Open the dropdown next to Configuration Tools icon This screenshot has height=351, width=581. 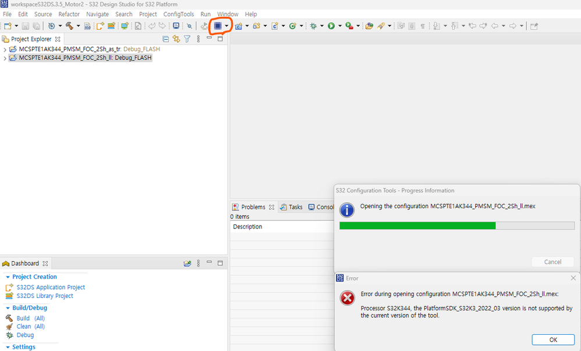pyautogui.click(x=226, y=26)
